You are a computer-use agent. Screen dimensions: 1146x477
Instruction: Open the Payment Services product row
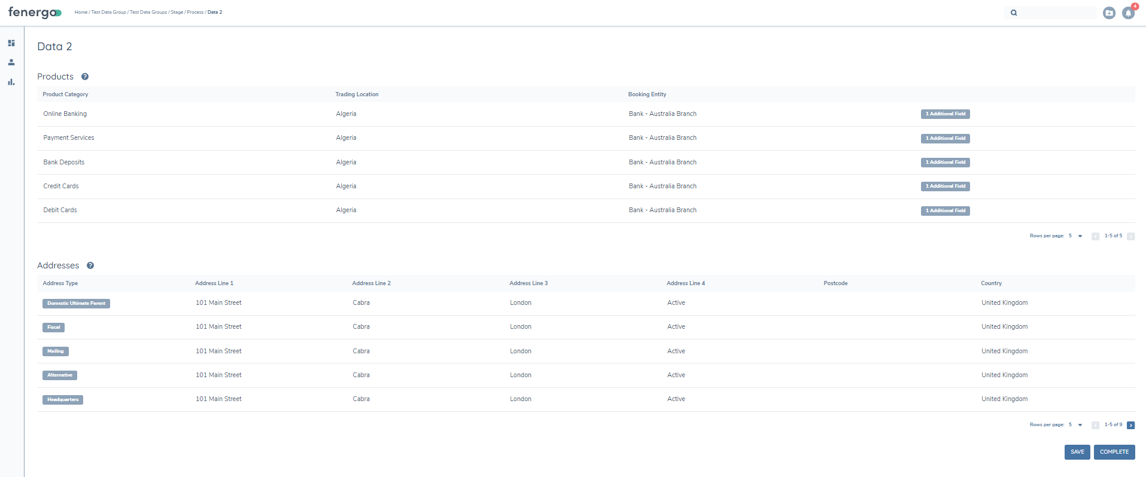click(x=69, y=138)
